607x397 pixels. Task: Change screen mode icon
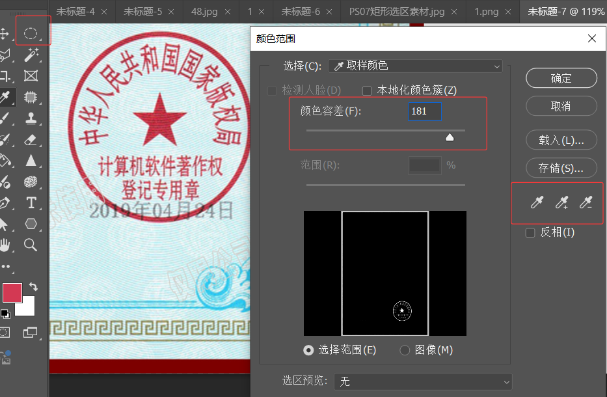(30, 333)
